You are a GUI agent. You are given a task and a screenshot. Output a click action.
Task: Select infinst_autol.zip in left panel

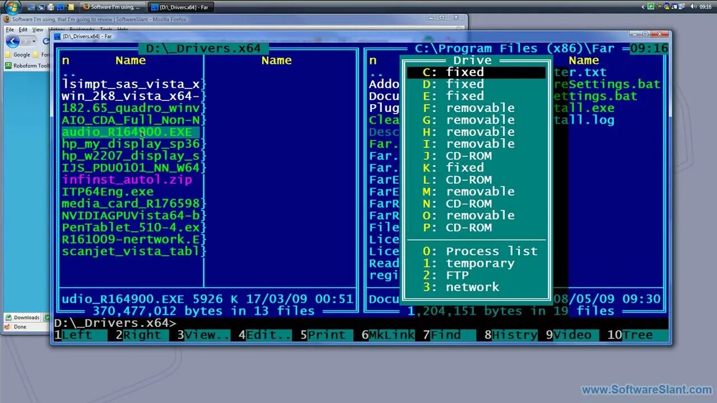point(127,180)
